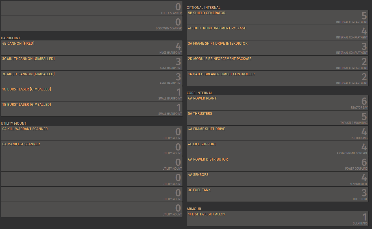Select the empty Codex Scanner slot
The image size is (372, 229).
92,8
